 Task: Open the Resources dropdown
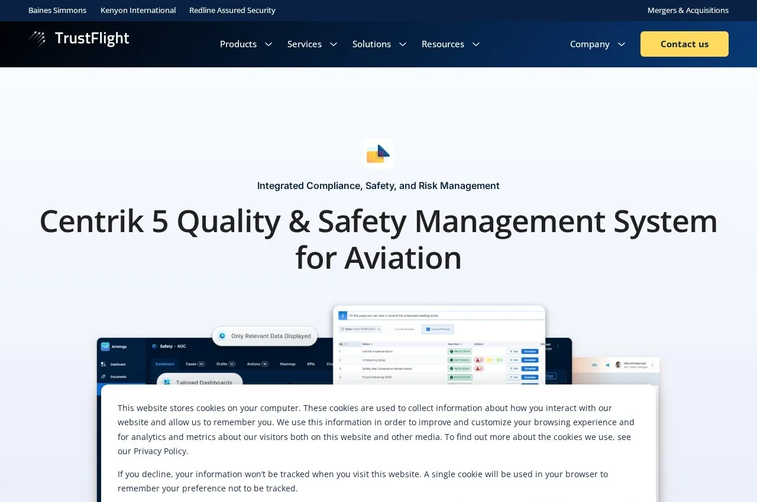[451, 44]
